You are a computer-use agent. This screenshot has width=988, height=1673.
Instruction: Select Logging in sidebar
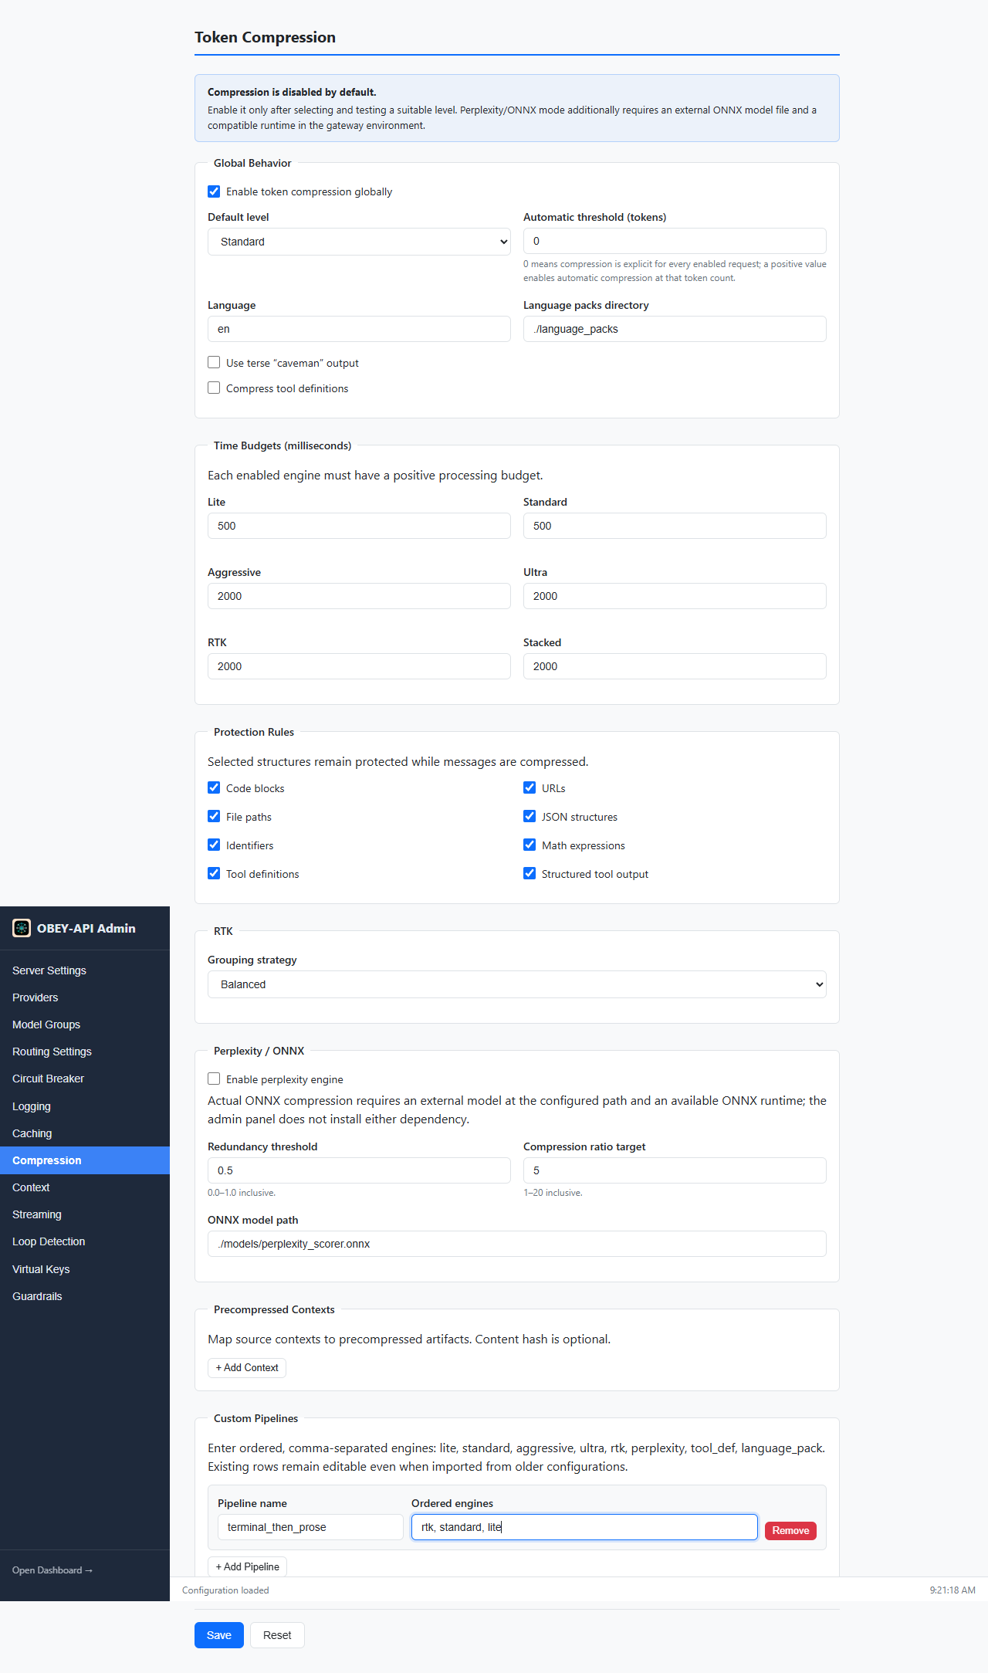pos(85,1106)
